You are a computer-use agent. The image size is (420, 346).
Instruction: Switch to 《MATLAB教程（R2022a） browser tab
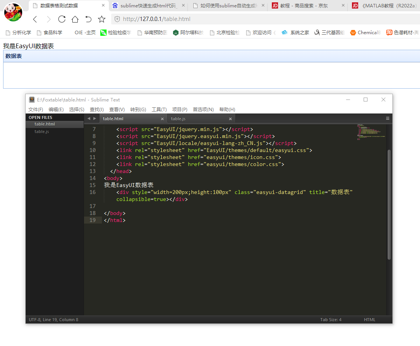pos(386,5)
